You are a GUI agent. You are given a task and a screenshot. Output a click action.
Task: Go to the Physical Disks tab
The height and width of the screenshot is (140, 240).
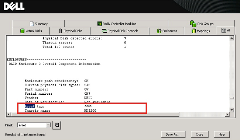[70, 31]
